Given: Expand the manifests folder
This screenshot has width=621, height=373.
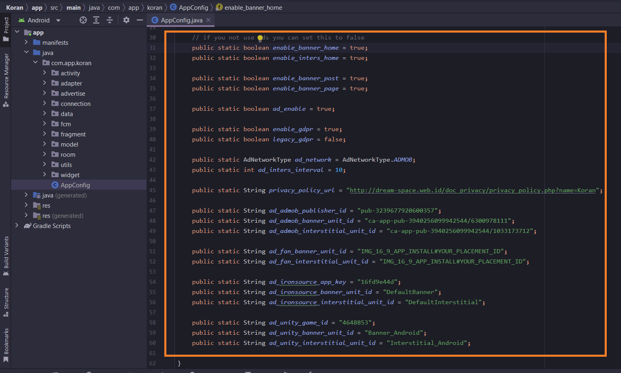Looking at the screenshot, I should coord(26,42).
